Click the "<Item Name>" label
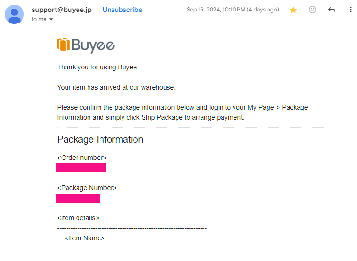The height and width of the screenshot is (261, 357). (x=85, y=238)
